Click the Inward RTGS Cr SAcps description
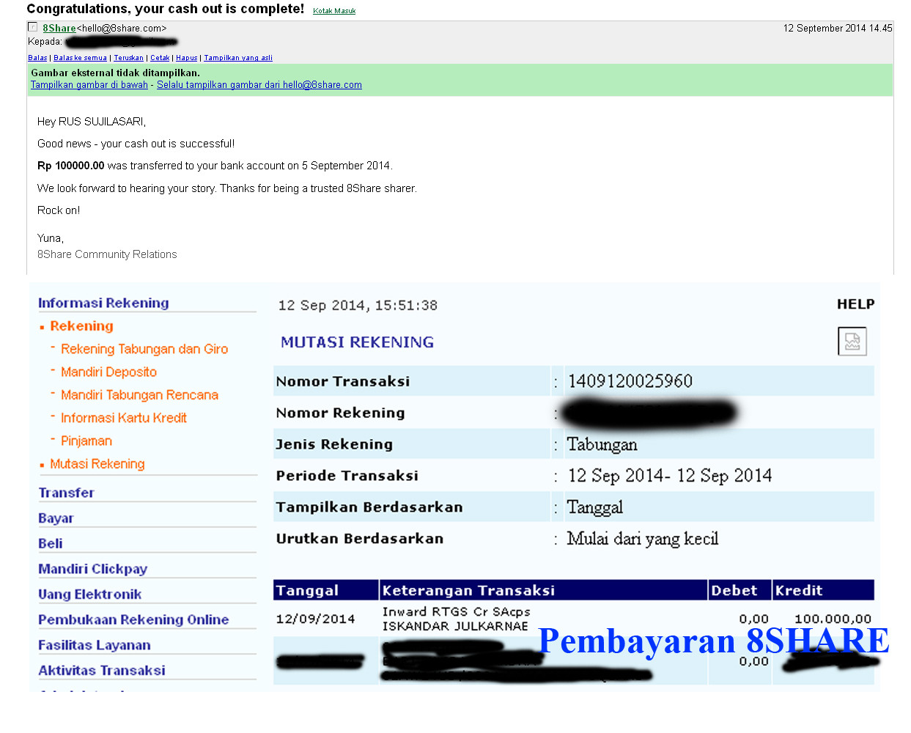Screen dimensions: 911x733 tap(456, 611)
